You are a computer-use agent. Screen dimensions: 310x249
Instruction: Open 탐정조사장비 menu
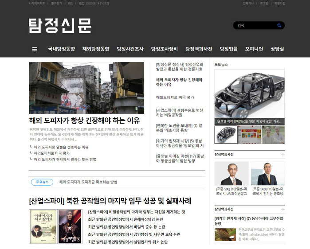point(164,49)
